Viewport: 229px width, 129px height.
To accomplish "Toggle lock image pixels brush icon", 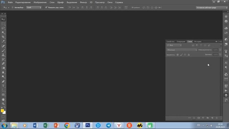I will [x=181, y=55].
